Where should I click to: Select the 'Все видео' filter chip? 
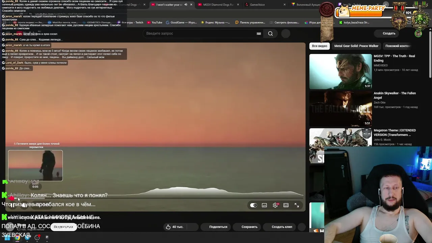319,46
